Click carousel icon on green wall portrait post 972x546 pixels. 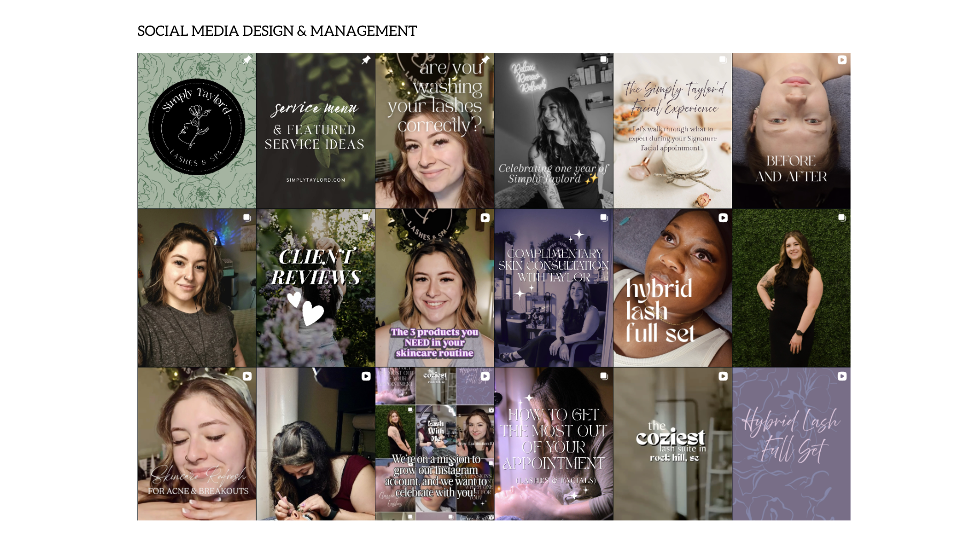click(x=842, y=218)
